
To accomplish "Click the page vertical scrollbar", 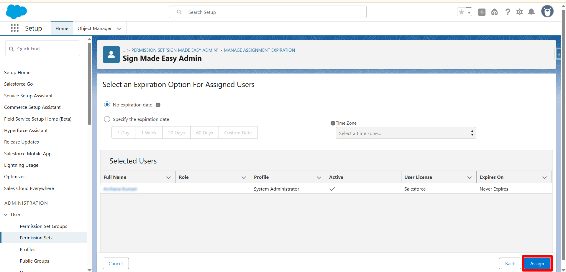I will (563, 135).
